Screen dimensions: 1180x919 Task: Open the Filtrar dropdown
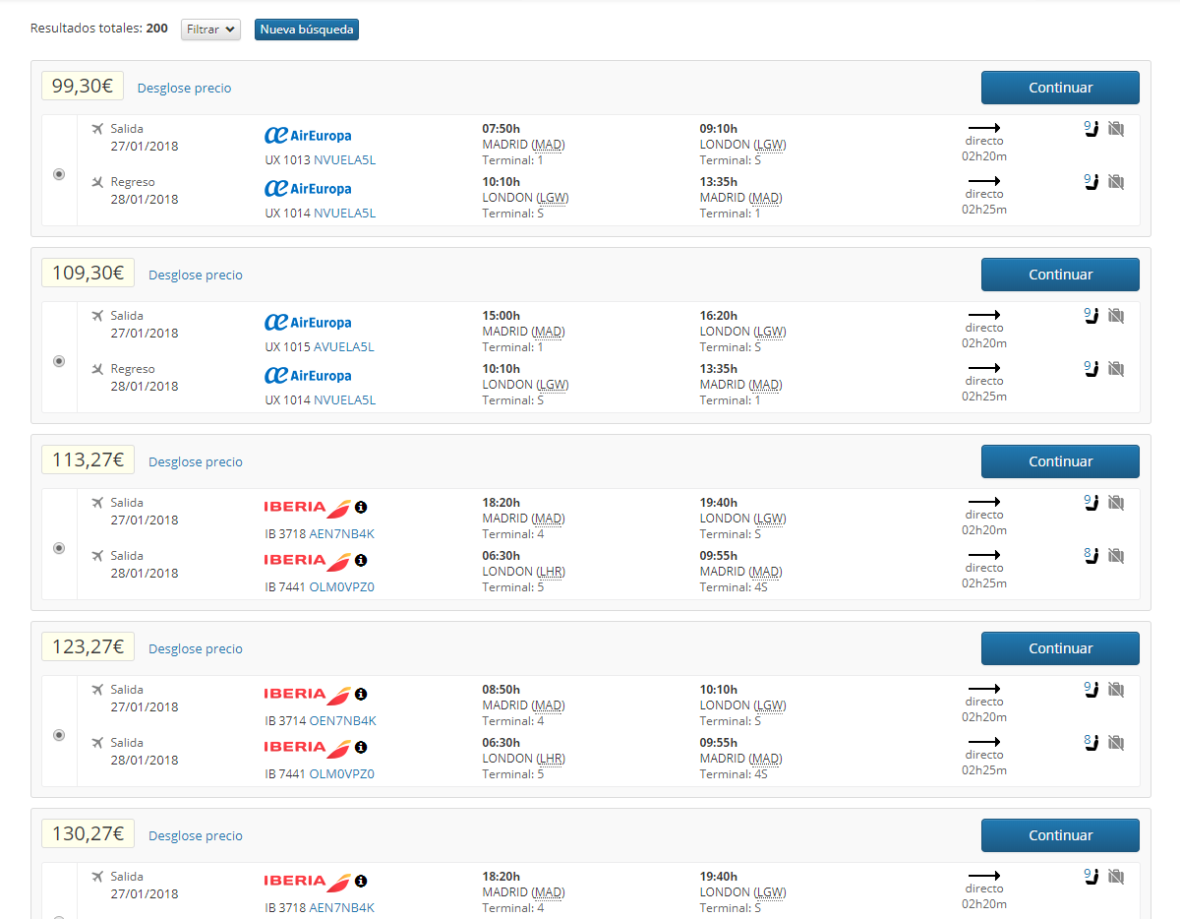[210, 30]
